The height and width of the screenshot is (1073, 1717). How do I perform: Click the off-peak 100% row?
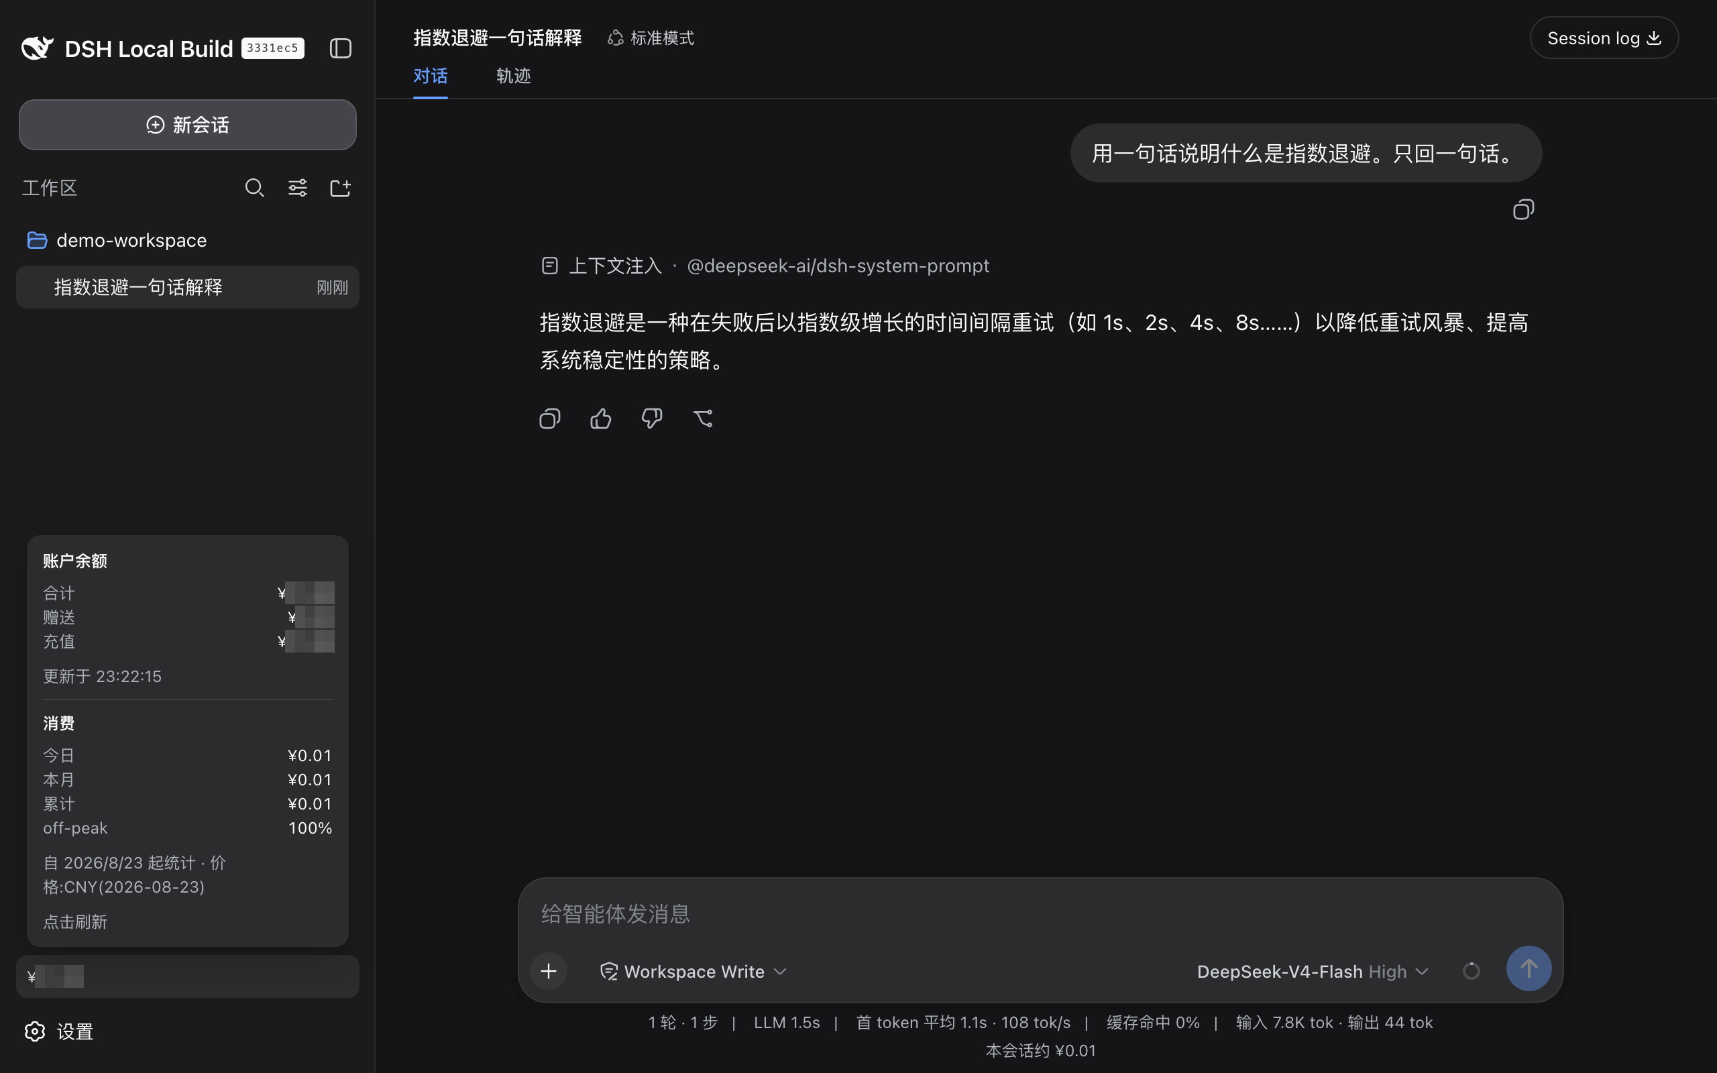pyautogui.click(x=187, y=828)
